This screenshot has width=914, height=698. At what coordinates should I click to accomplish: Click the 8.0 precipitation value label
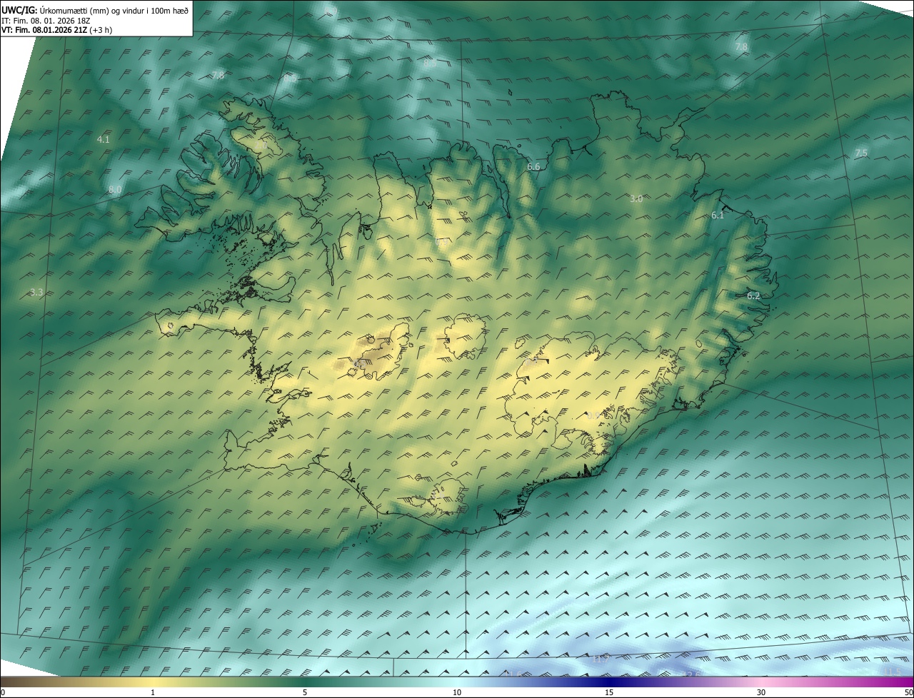(114, 190)
